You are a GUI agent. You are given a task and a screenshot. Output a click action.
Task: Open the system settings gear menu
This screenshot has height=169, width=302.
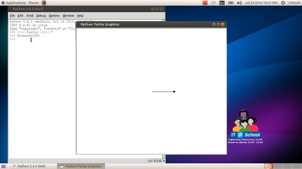pos(283,3)
